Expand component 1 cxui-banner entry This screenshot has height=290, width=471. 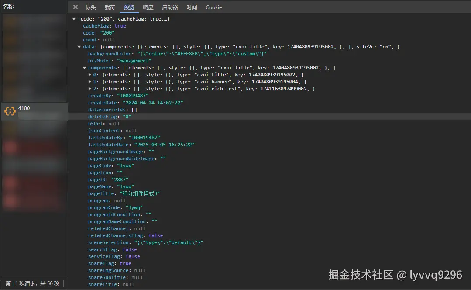[89, 82]
